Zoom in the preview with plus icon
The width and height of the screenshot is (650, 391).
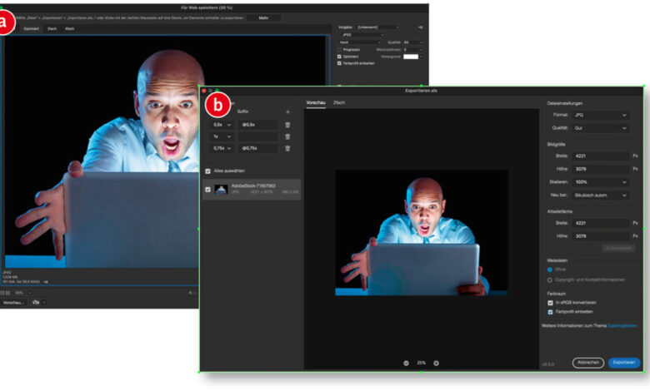click(436, 363)
